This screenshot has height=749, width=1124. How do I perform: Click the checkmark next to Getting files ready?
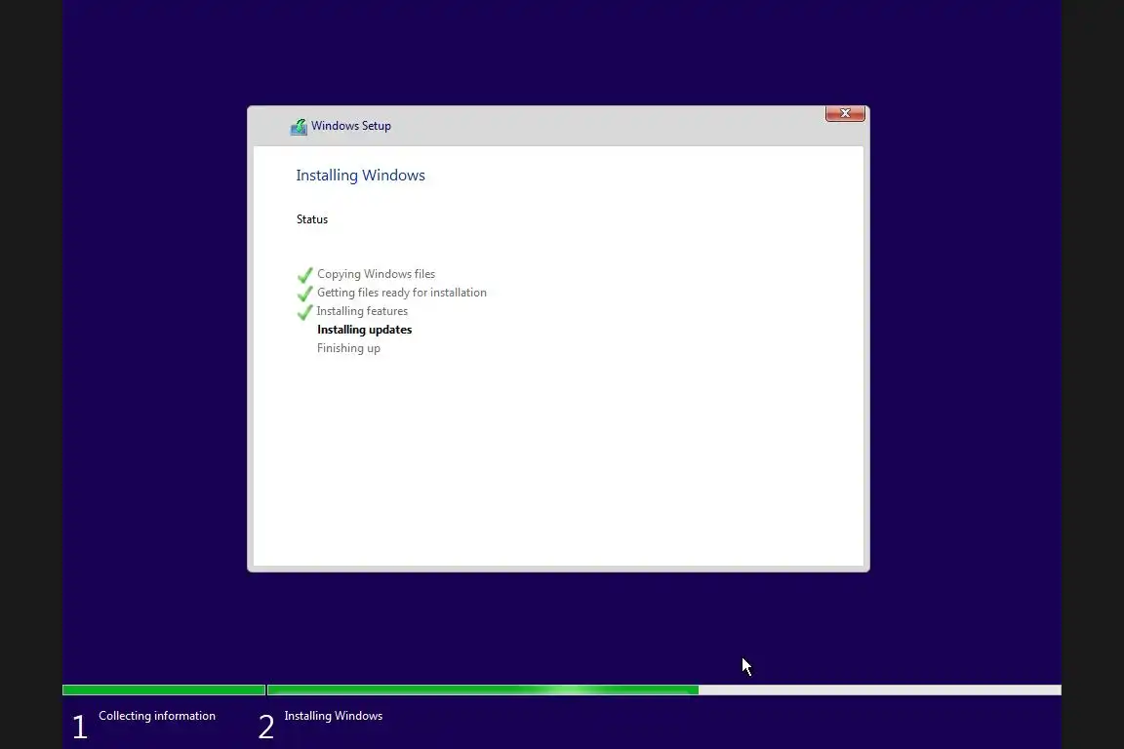(x=304, y=294)
